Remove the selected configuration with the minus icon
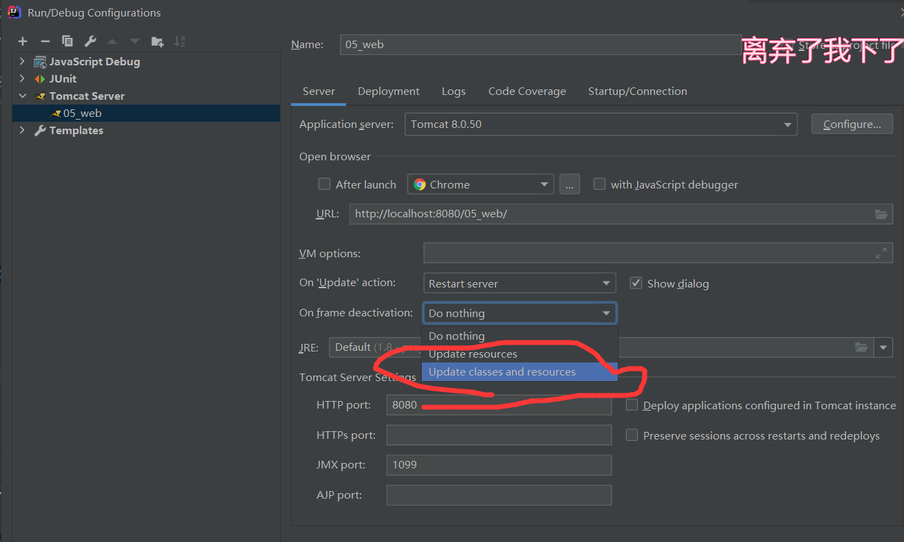The height and width of the screenshot is (542, 904). click(45, 41)
